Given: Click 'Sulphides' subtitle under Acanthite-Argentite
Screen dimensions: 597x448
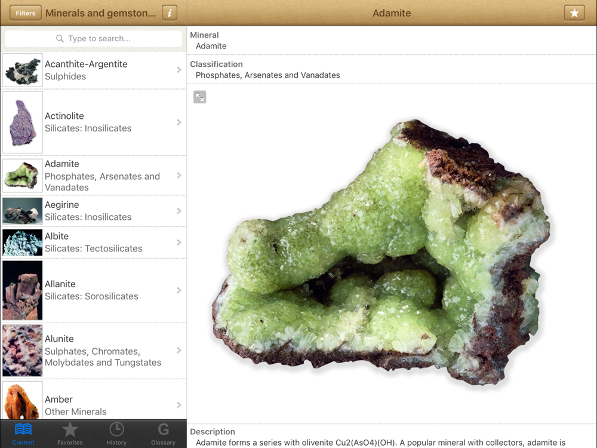Looking at the screenshot, I should [x=66, y=76].
